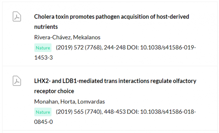Viewport: 219px width, 133px height.
Task: Open PDF icon for Cholera toxin paper
Action: click(17, 17)
